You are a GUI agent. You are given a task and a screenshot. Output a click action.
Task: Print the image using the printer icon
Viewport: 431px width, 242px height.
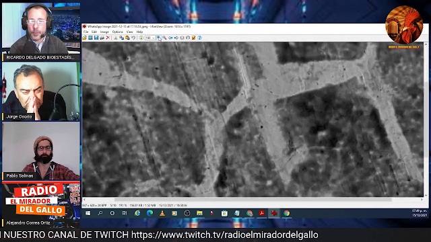[102, 38]
